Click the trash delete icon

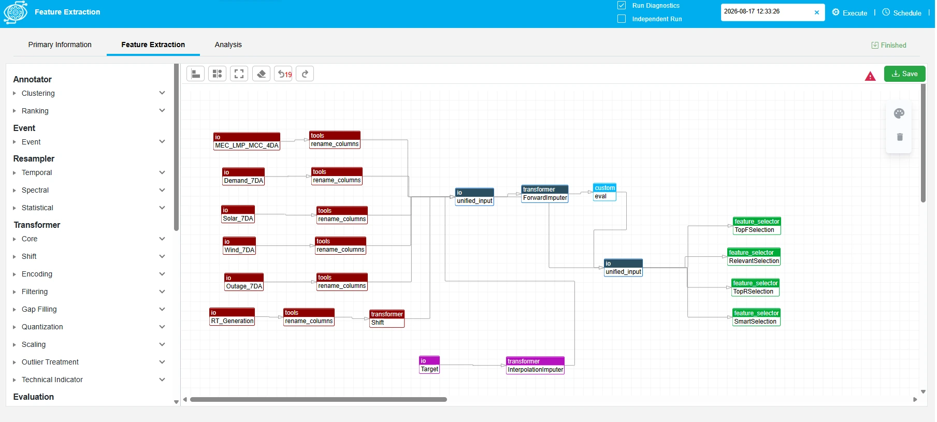900,137
